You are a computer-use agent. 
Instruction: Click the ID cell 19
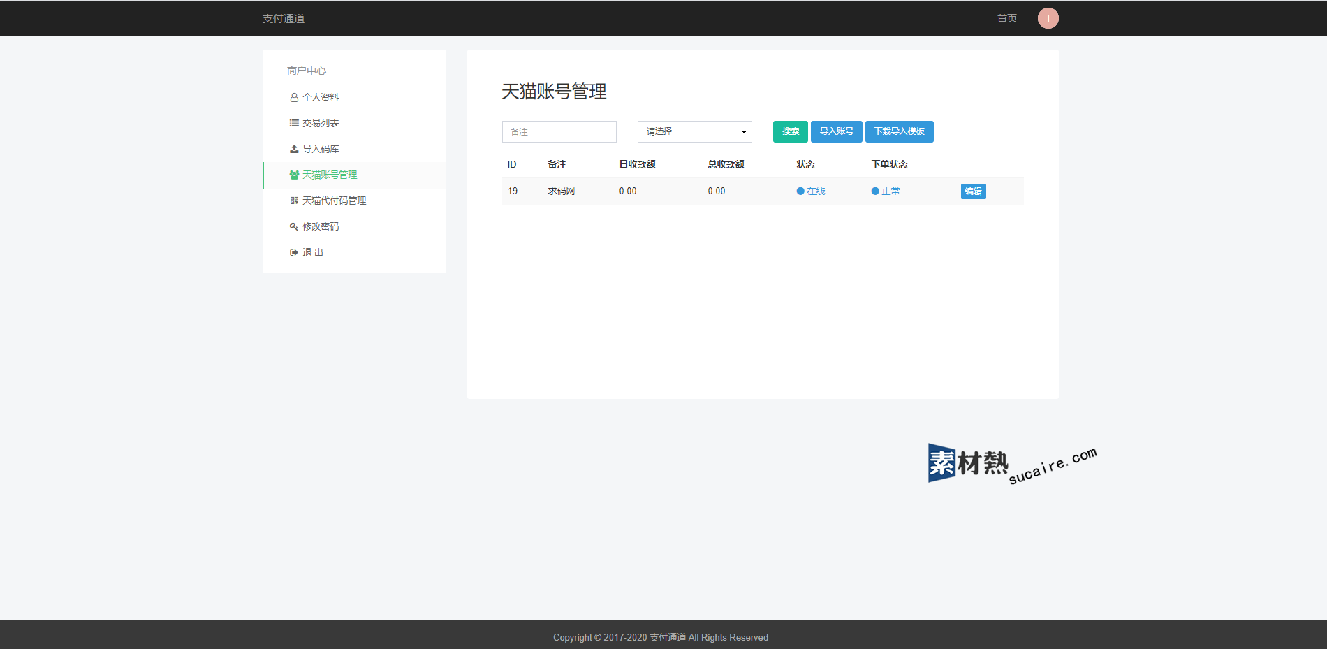pyautogui.click(x=513, y=191)
